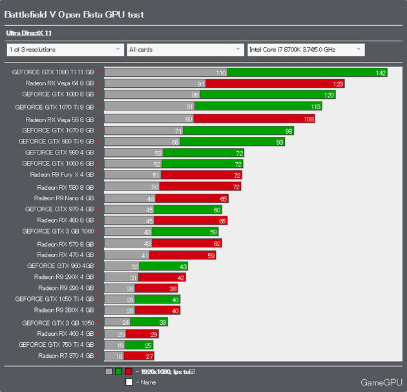Click the red X beside Radeon R7 370
Screen dimensions: 407x392
point(98,356)
